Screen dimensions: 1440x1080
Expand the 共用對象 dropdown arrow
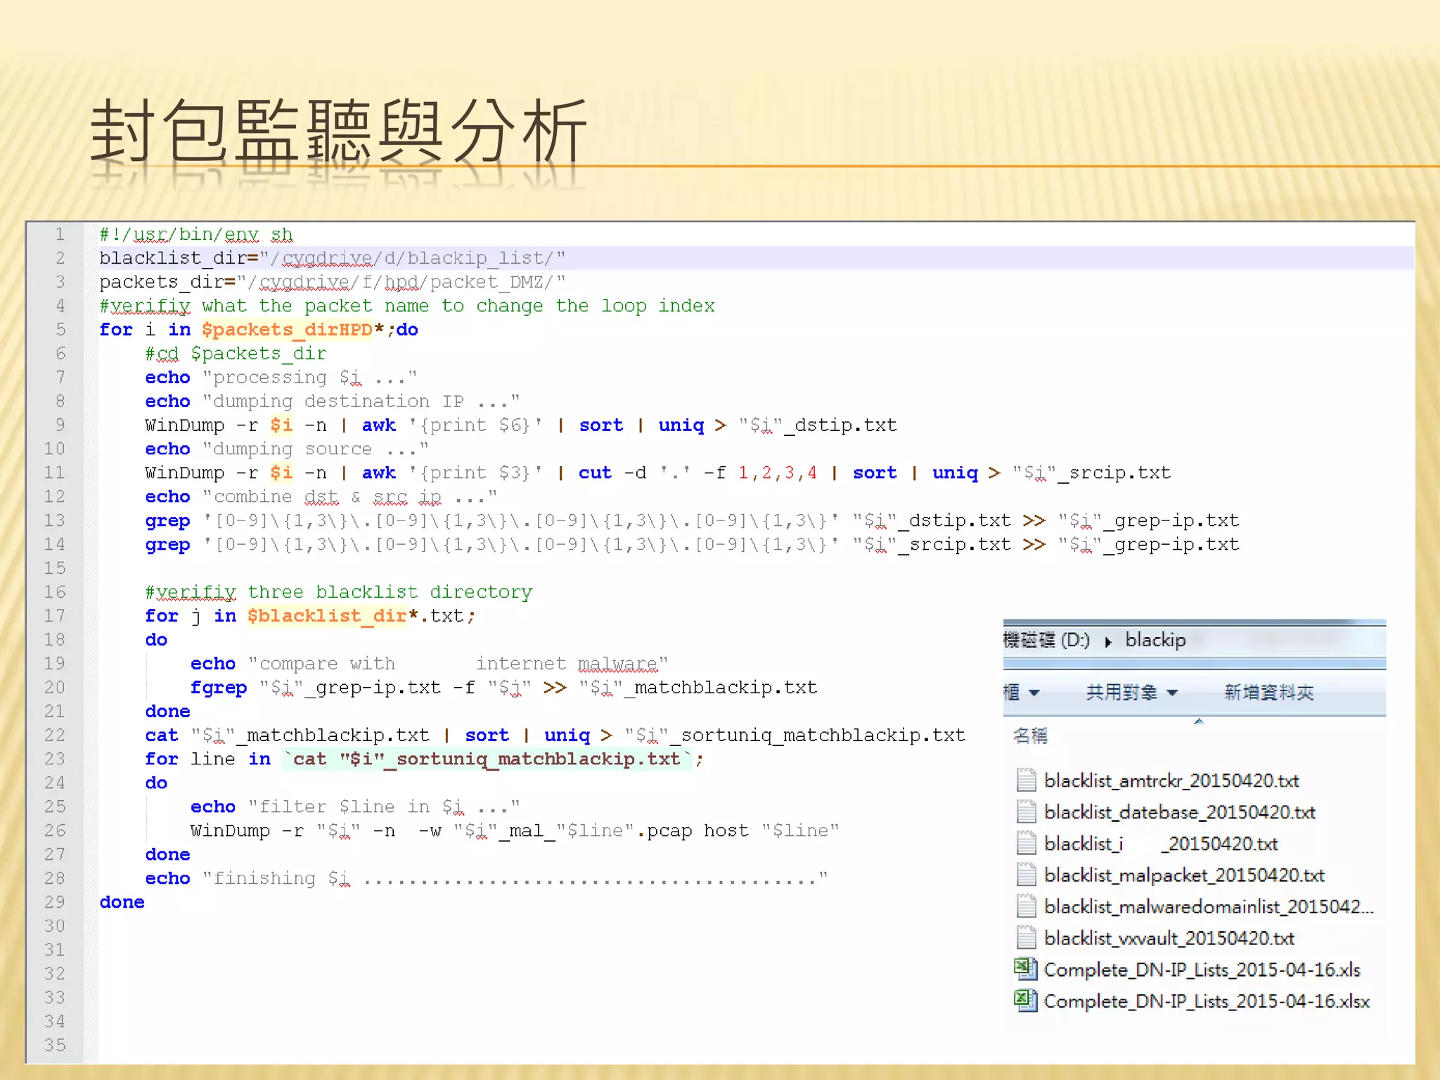click(x=1172, y=693)
